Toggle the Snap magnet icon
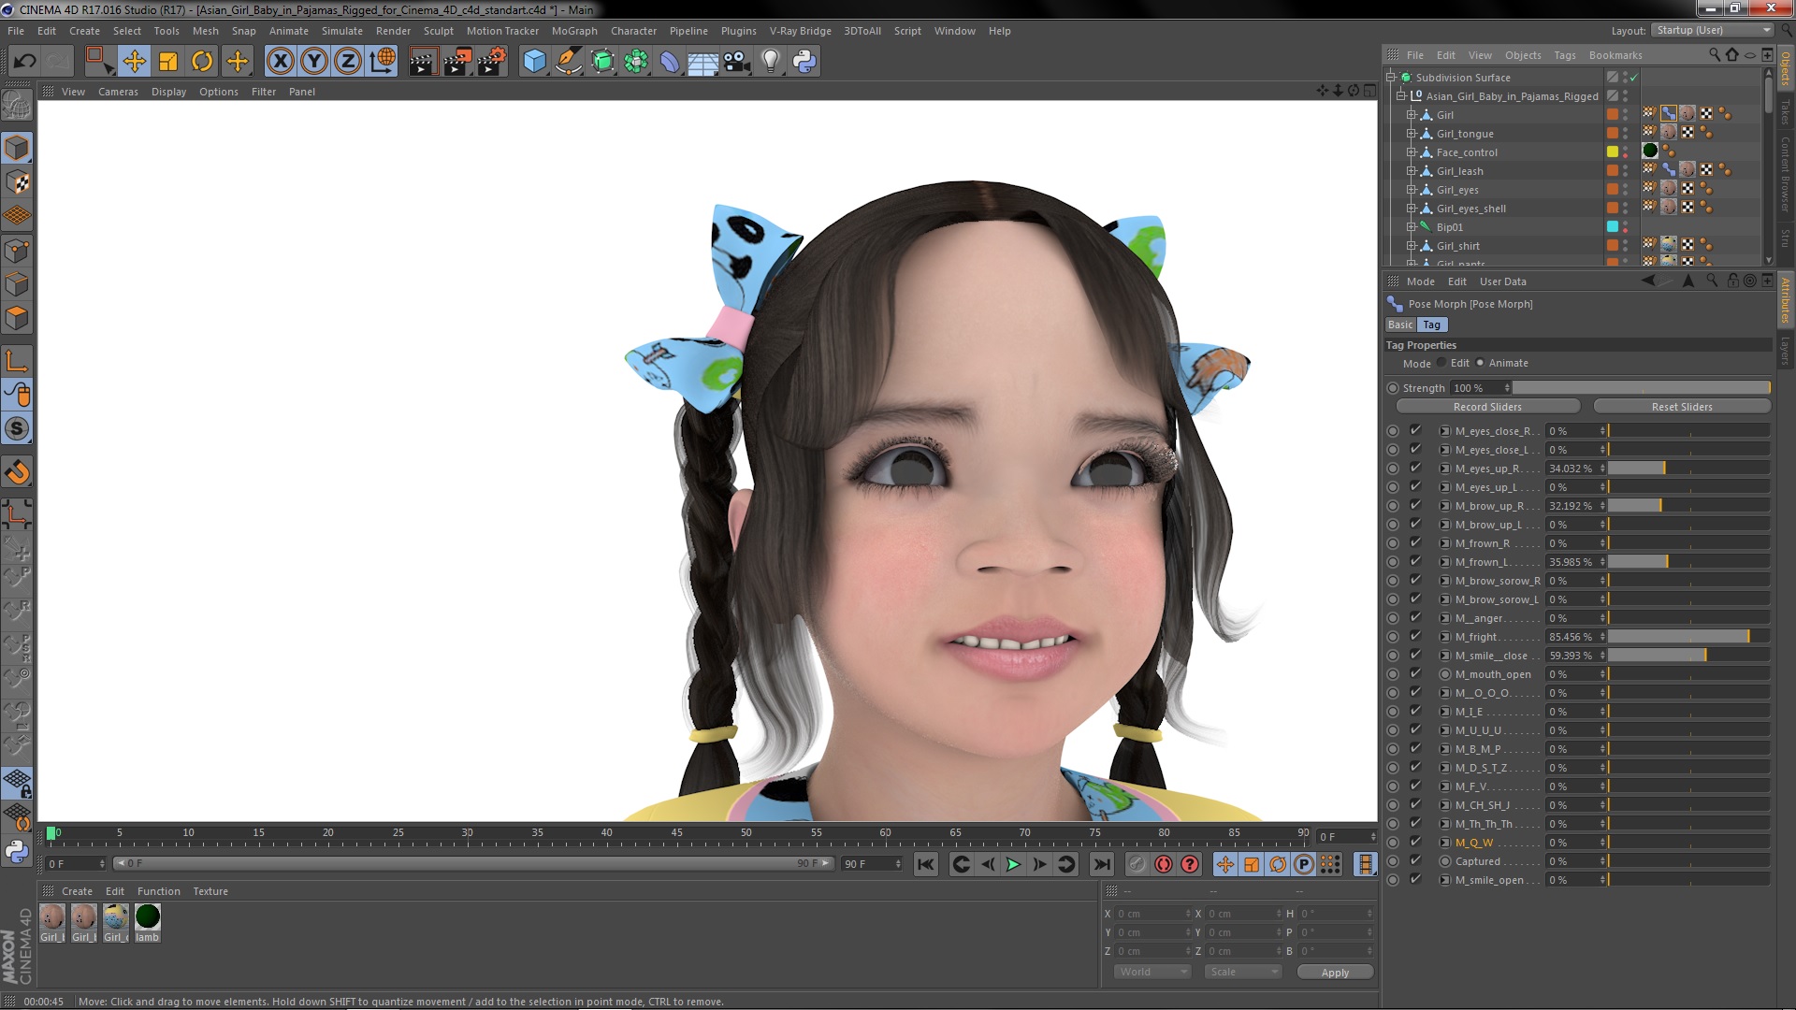Viewport: 1796px width, 1010px height. 17,472
